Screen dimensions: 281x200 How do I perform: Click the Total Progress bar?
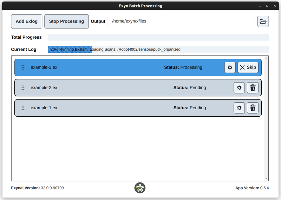point(158,37)
